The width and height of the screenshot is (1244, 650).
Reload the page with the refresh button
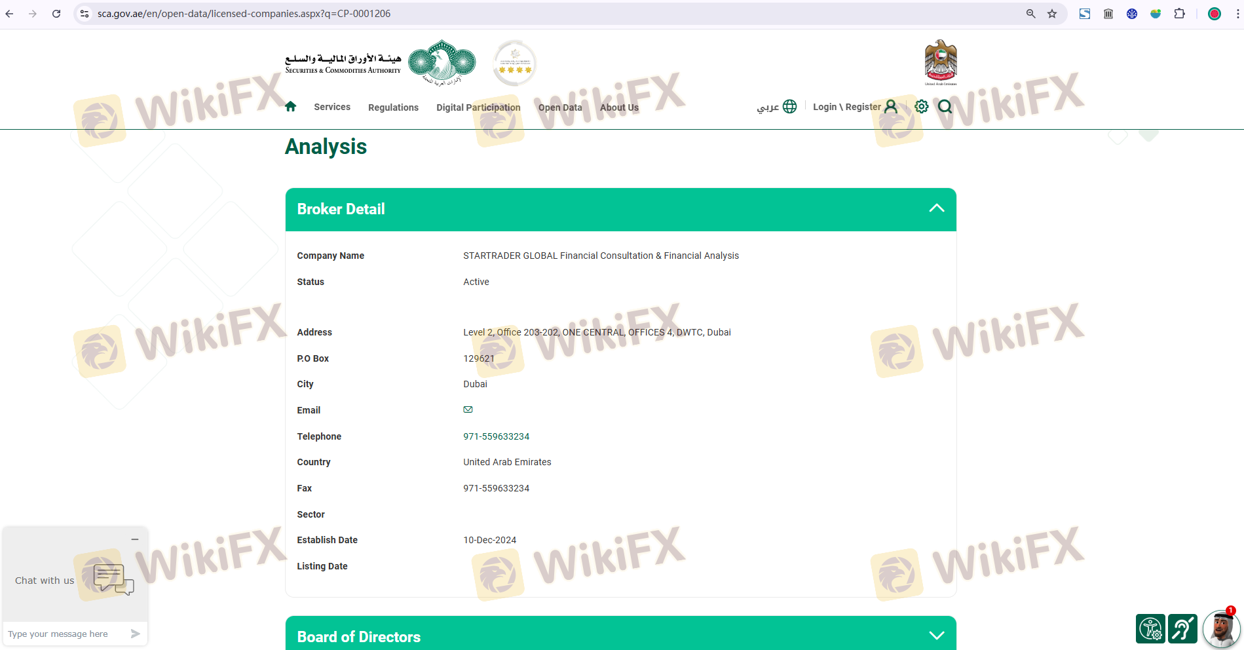click(x=56, y=14)
